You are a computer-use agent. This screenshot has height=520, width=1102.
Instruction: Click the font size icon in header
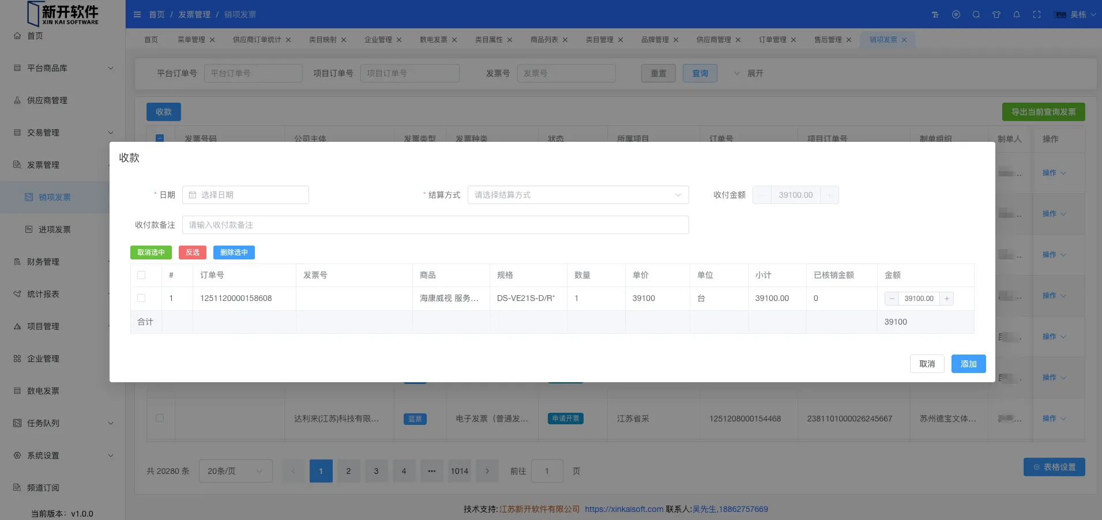point(935,14)
